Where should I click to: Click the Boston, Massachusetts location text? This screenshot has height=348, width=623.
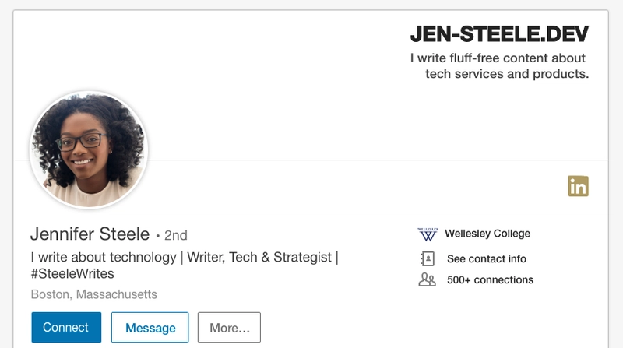(x=94, y=294)
